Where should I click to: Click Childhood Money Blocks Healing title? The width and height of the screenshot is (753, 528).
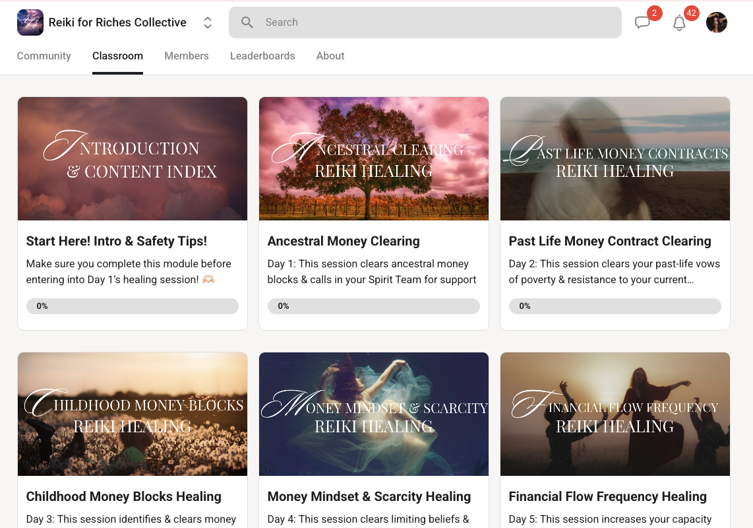tap(123, 496)
